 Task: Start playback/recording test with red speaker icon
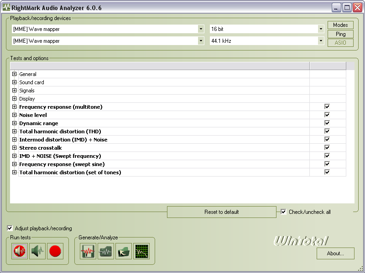20,251
